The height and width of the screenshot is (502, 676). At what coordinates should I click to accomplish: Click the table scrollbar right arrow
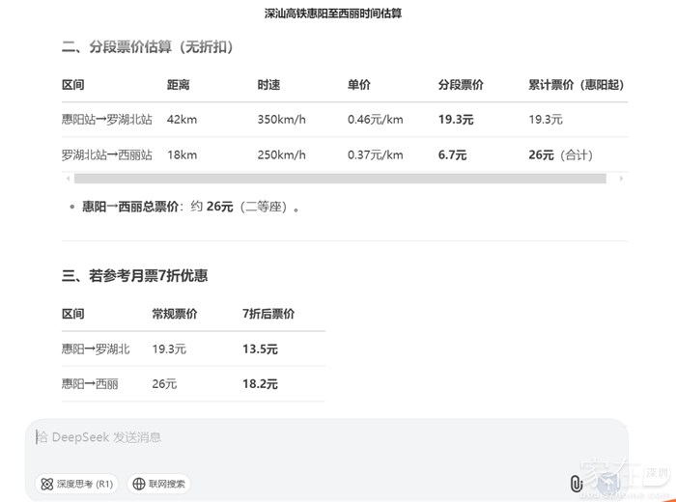[x=621, y=179]
